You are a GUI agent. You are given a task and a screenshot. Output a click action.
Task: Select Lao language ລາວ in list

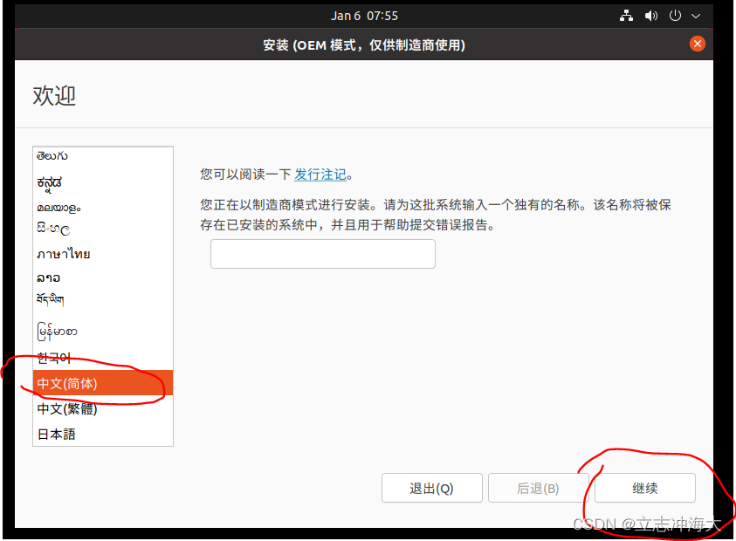coord(103,277)
